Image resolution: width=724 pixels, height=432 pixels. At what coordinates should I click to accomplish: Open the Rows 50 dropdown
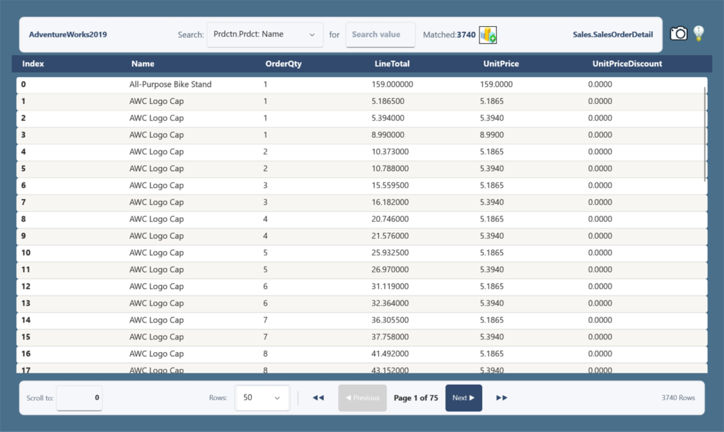pos(262,398)
